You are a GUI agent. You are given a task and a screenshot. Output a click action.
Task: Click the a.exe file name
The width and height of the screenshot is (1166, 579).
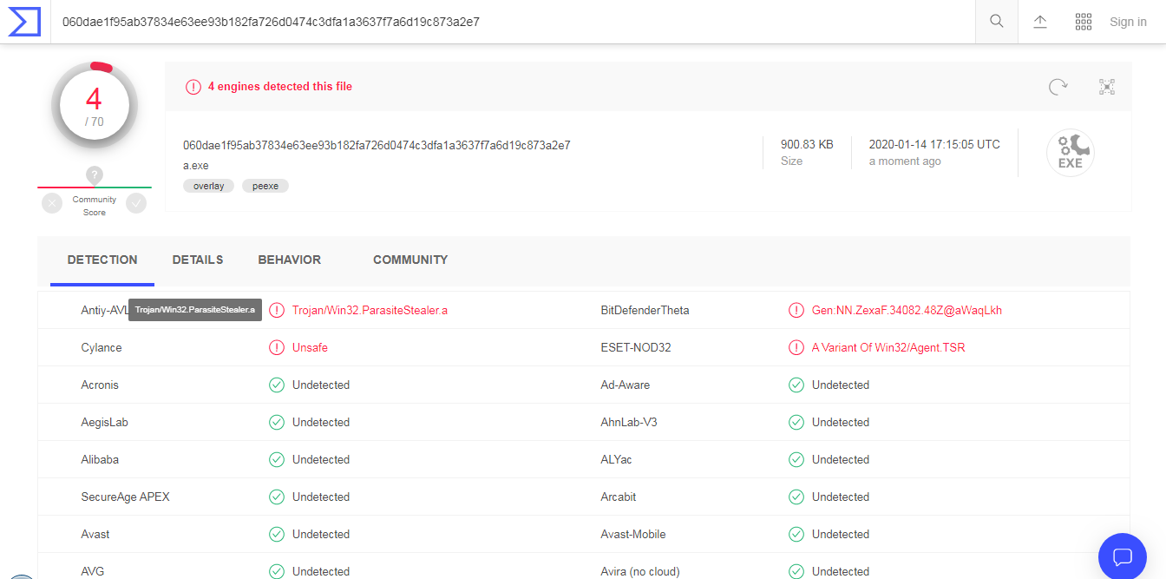196,165
